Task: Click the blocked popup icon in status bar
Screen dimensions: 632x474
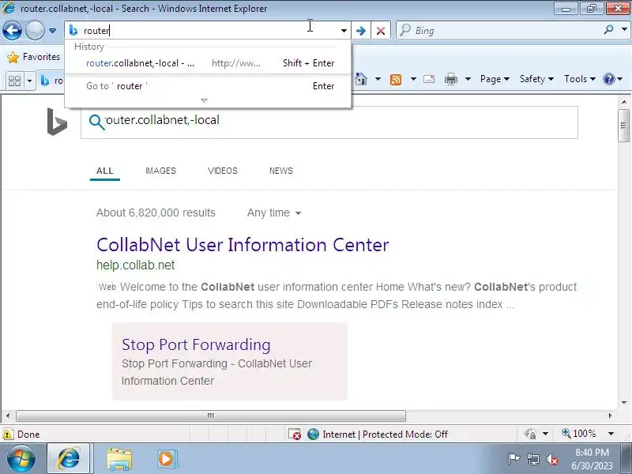Action: pyautogui.click(x=295, y=434)
